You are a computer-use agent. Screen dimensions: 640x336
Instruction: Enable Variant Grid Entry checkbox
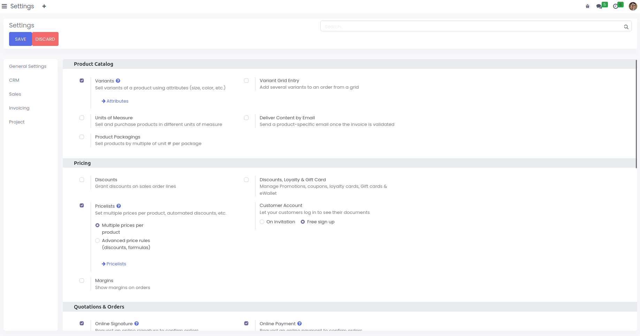point(246,81)
